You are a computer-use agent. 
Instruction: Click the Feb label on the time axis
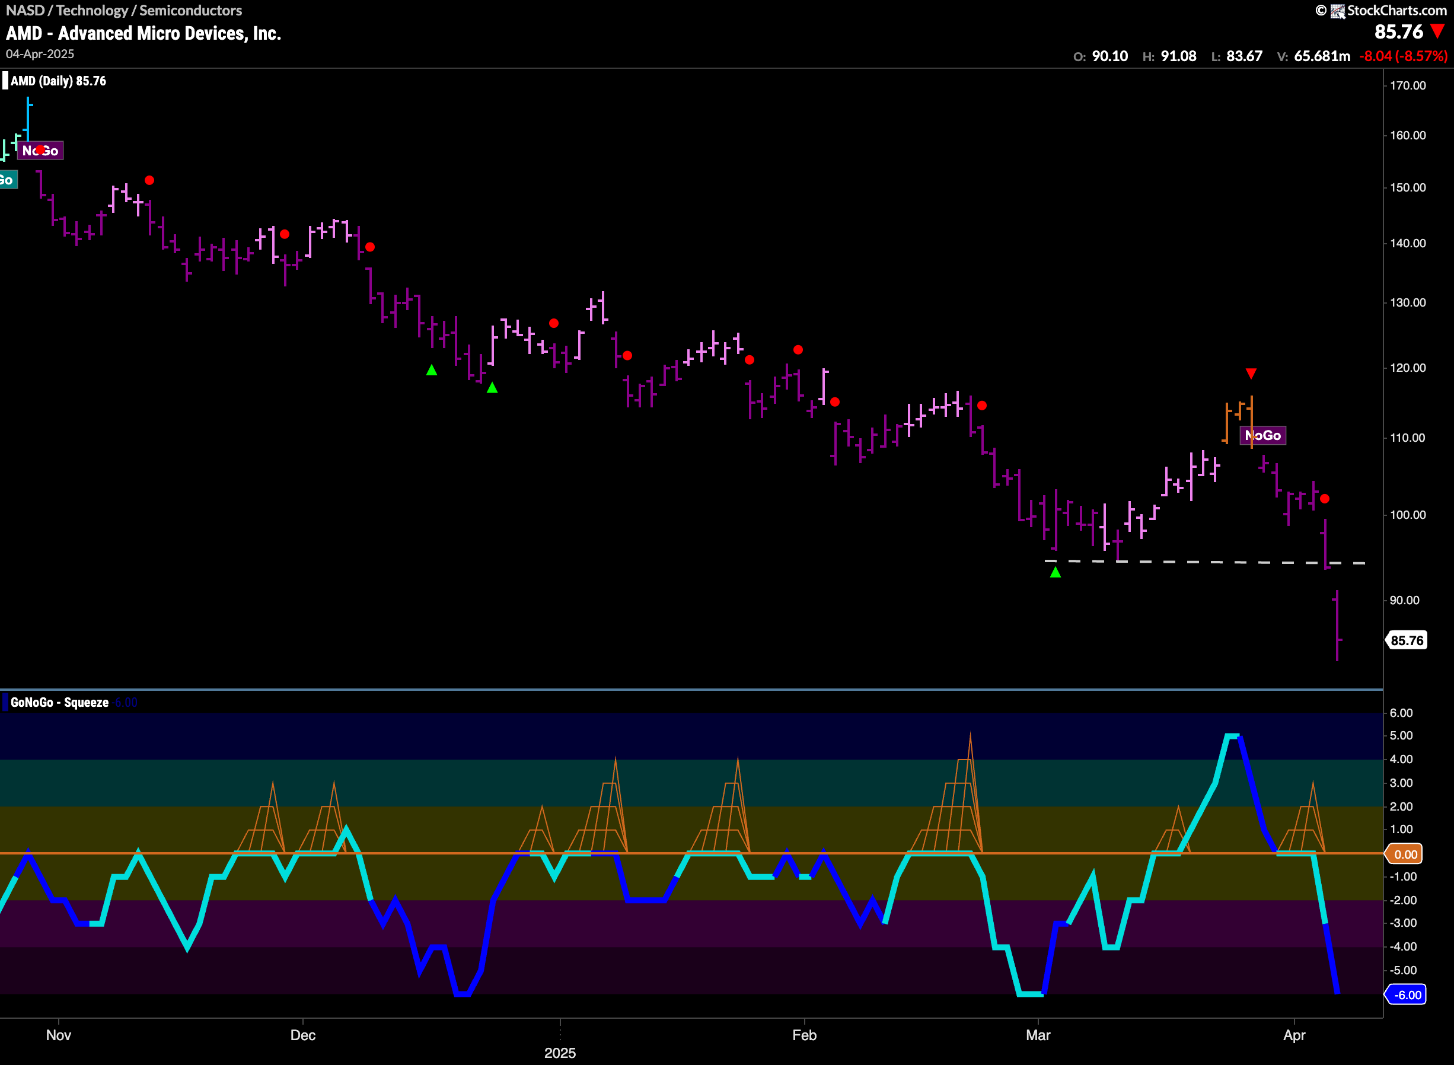[804, 1035]
